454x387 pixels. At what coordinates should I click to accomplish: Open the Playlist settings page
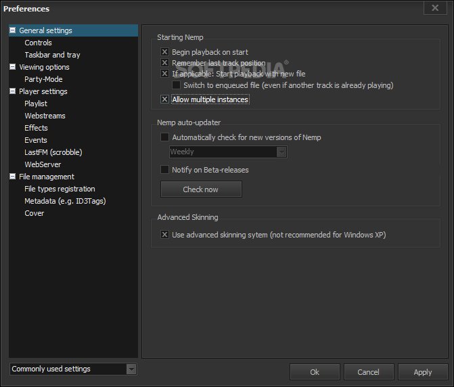(36, 104)
